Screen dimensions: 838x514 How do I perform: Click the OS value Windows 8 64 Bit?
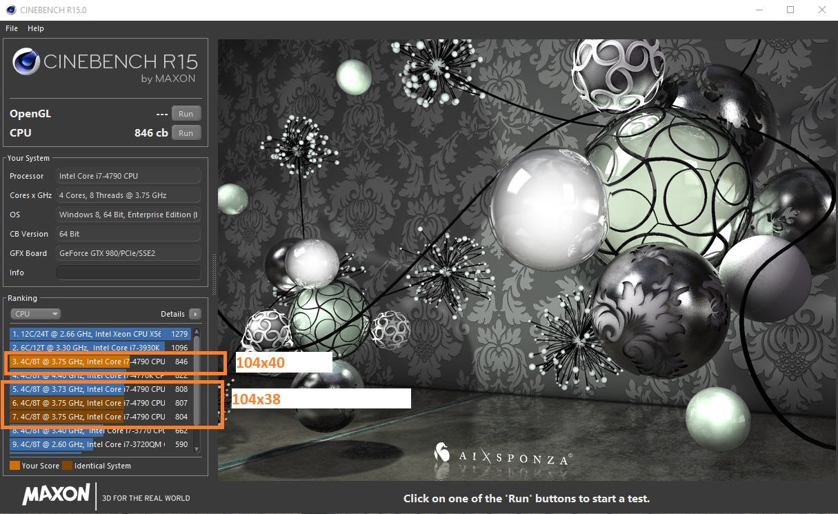128,215
